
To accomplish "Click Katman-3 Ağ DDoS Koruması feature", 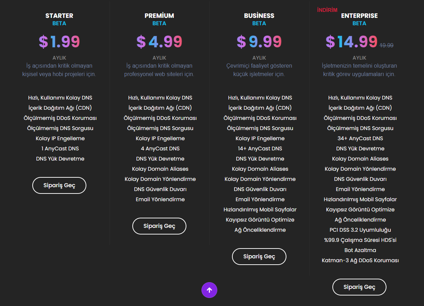I will [x=360, y=260].
